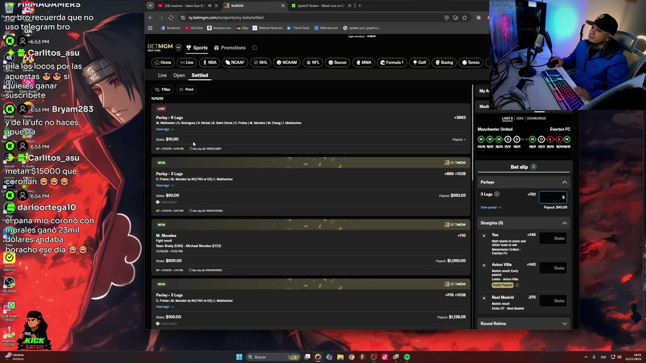Collapse the Parlays section
646x363 pixels.
coord(564,182)
